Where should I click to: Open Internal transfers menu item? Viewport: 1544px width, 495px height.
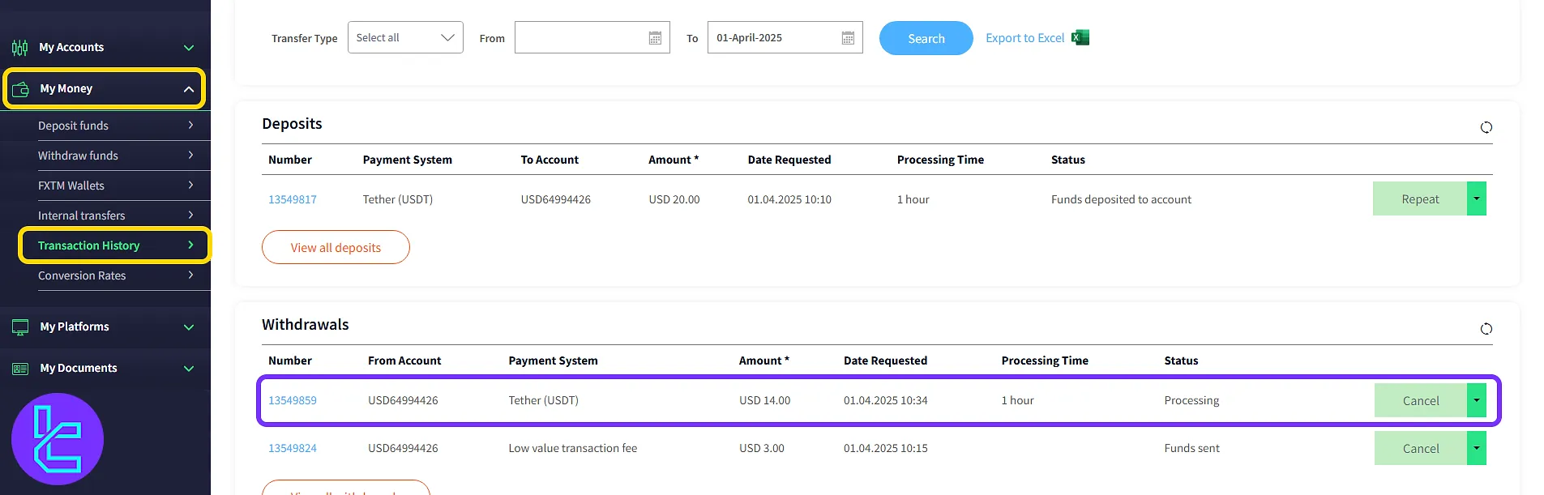116,215
